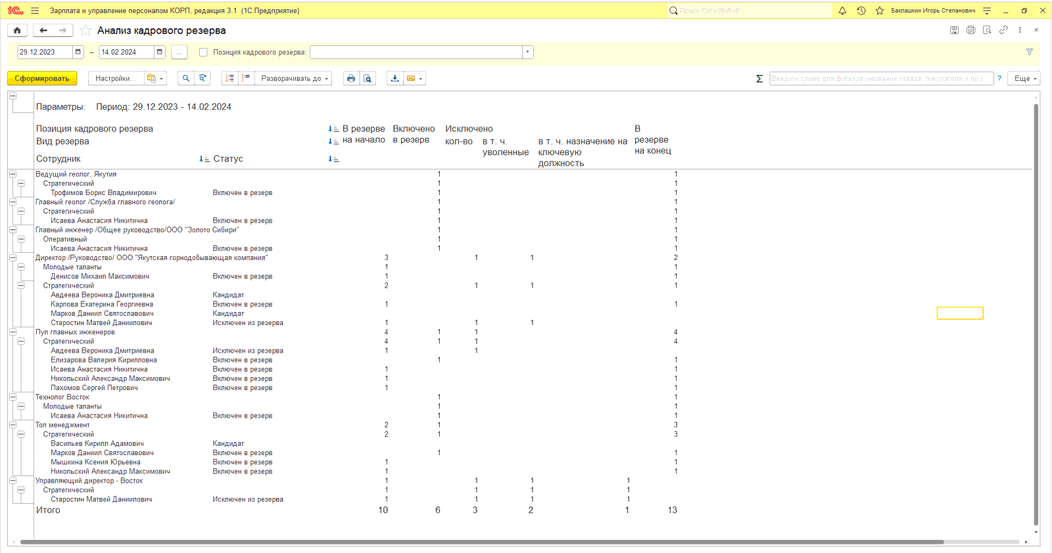Go to the home page icon
The width and height of the screenshot is (1052, 553).
coord(17,30)
